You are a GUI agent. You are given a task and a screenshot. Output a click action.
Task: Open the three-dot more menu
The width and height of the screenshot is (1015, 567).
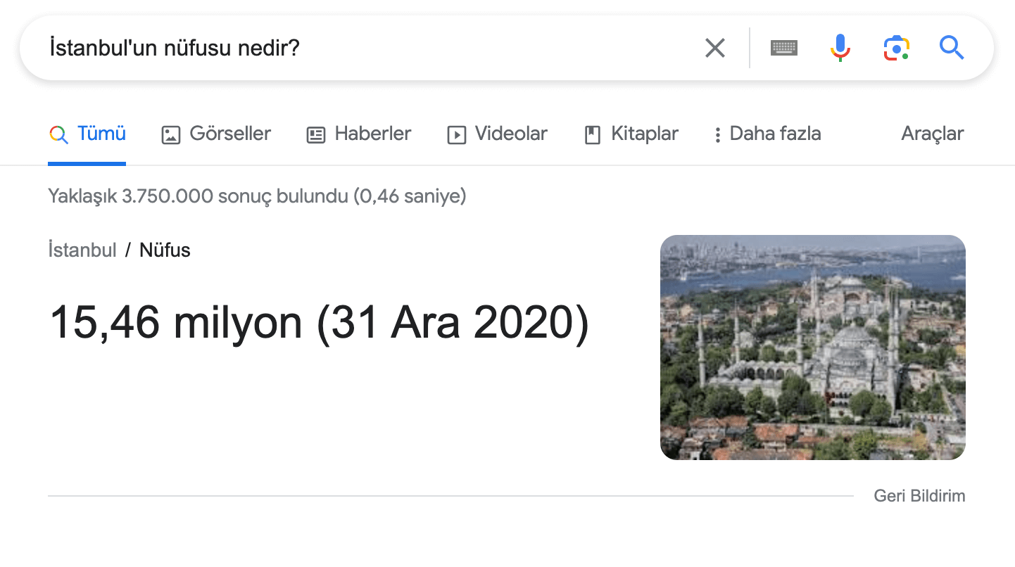[717, 134]
